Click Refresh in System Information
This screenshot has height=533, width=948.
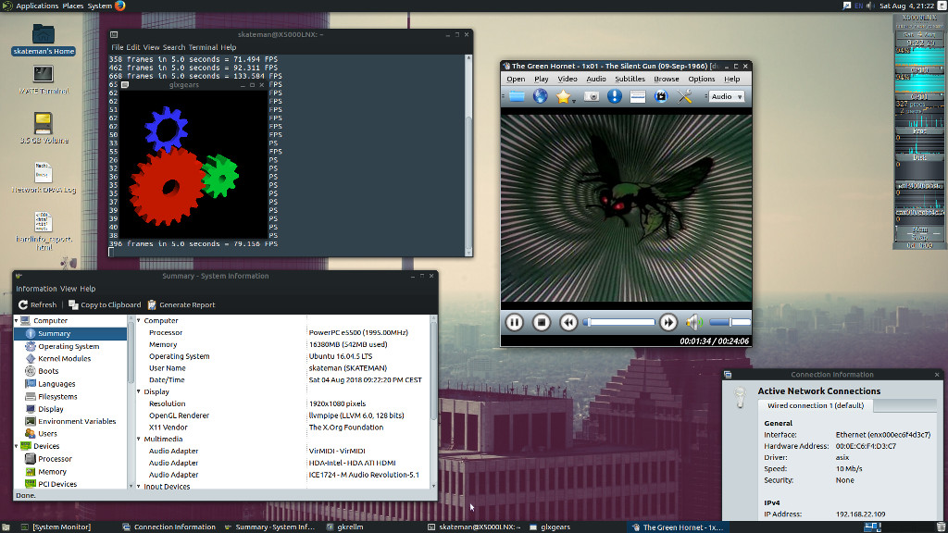(x=37, y=304)
